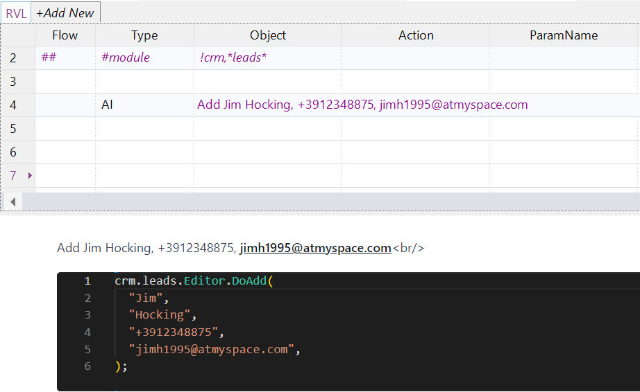Click the Type column header
This screenshot has width=640, height=392.
[144, 35]
